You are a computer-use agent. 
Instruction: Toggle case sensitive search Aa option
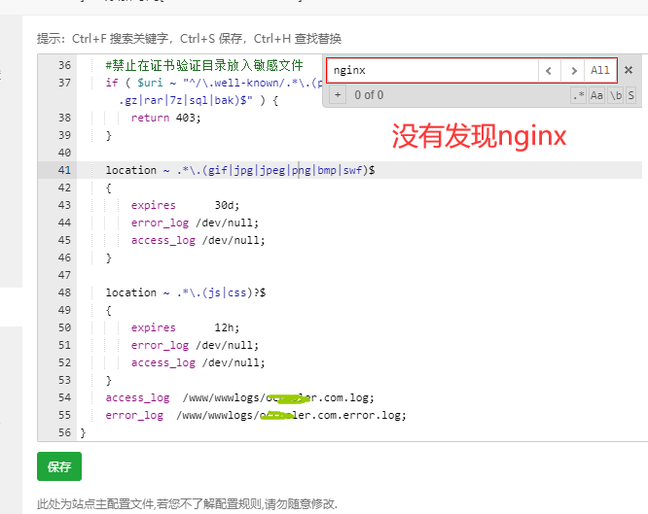point(596,95)
